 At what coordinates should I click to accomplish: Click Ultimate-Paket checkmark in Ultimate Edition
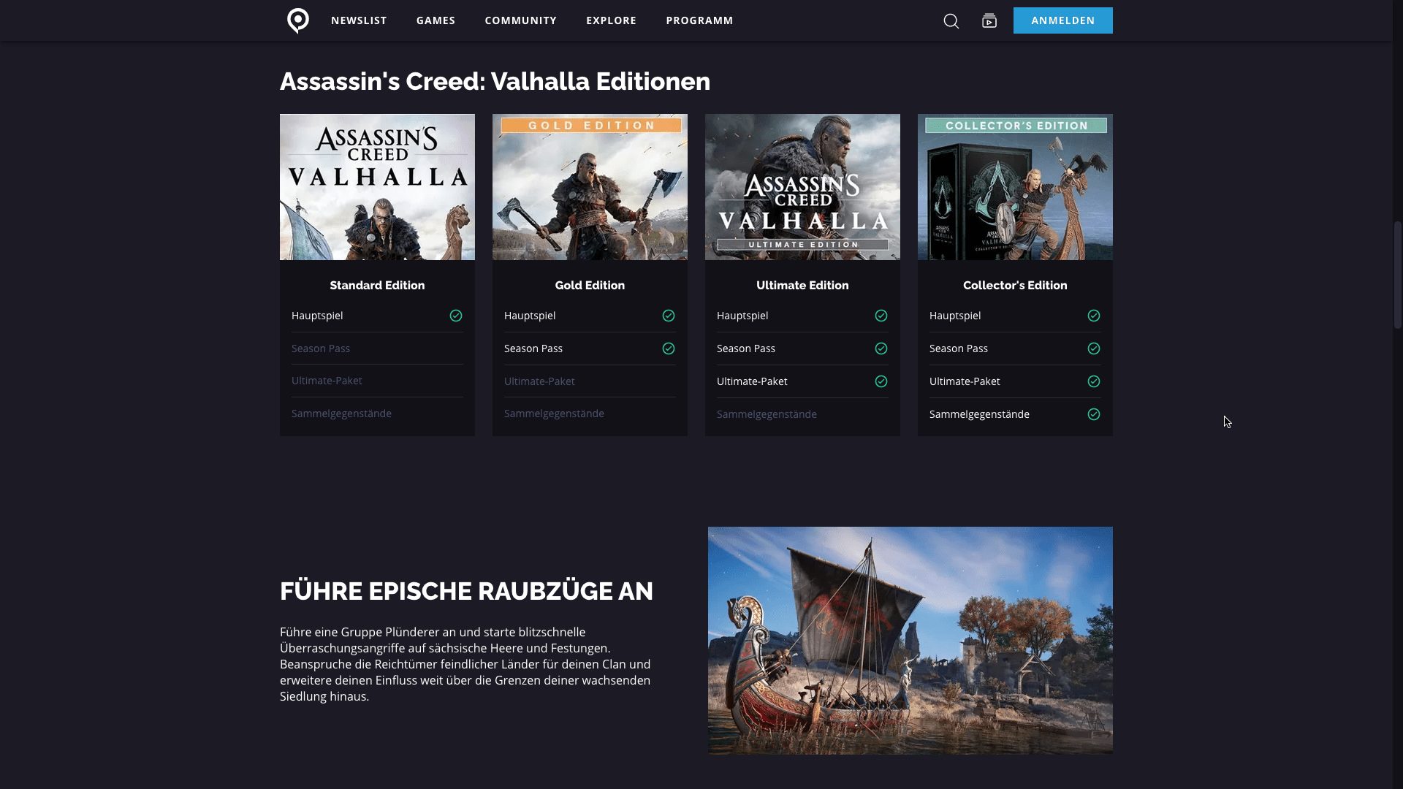click(881, 381)
